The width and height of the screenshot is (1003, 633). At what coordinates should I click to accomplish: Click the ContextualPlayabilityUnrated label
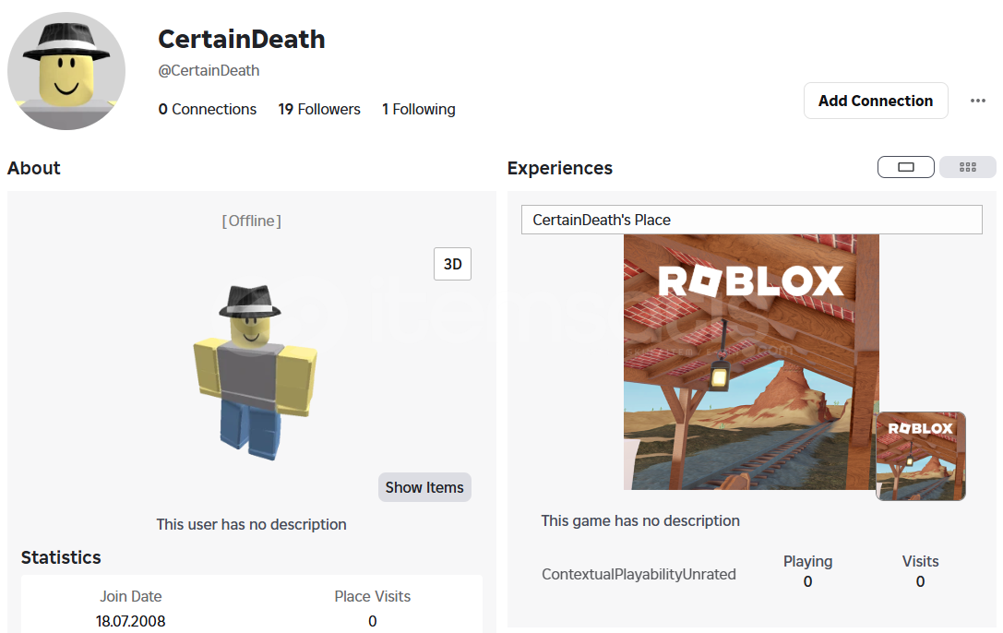coord(639,574)
